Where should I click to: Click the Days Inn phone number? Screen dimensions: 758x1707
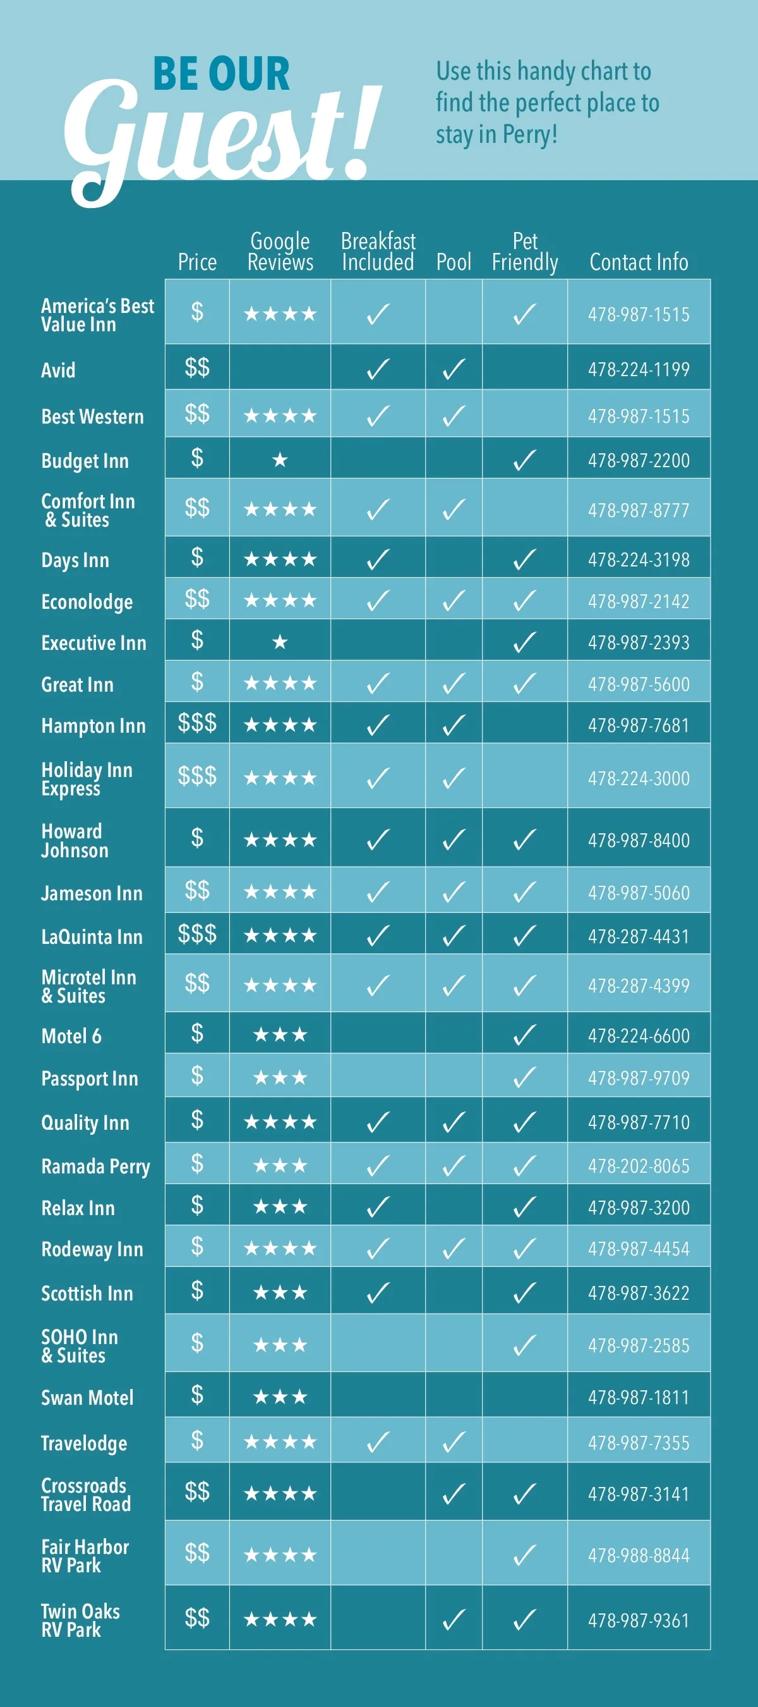click(639, 560)
